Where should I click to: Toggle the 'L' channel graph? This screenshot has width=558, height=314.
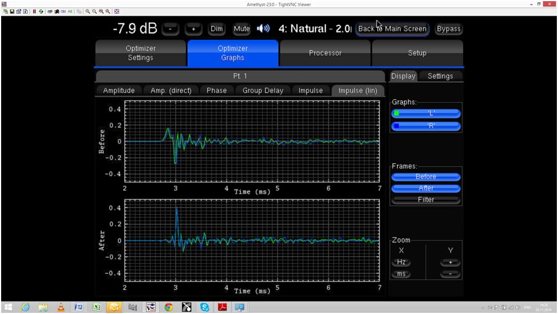pyautogui.click(x=426, y=113)
